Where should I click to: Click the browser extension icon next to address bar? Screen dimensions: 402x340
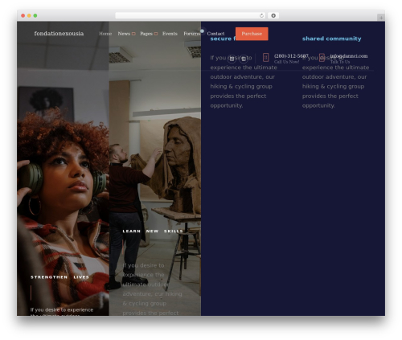273,15
